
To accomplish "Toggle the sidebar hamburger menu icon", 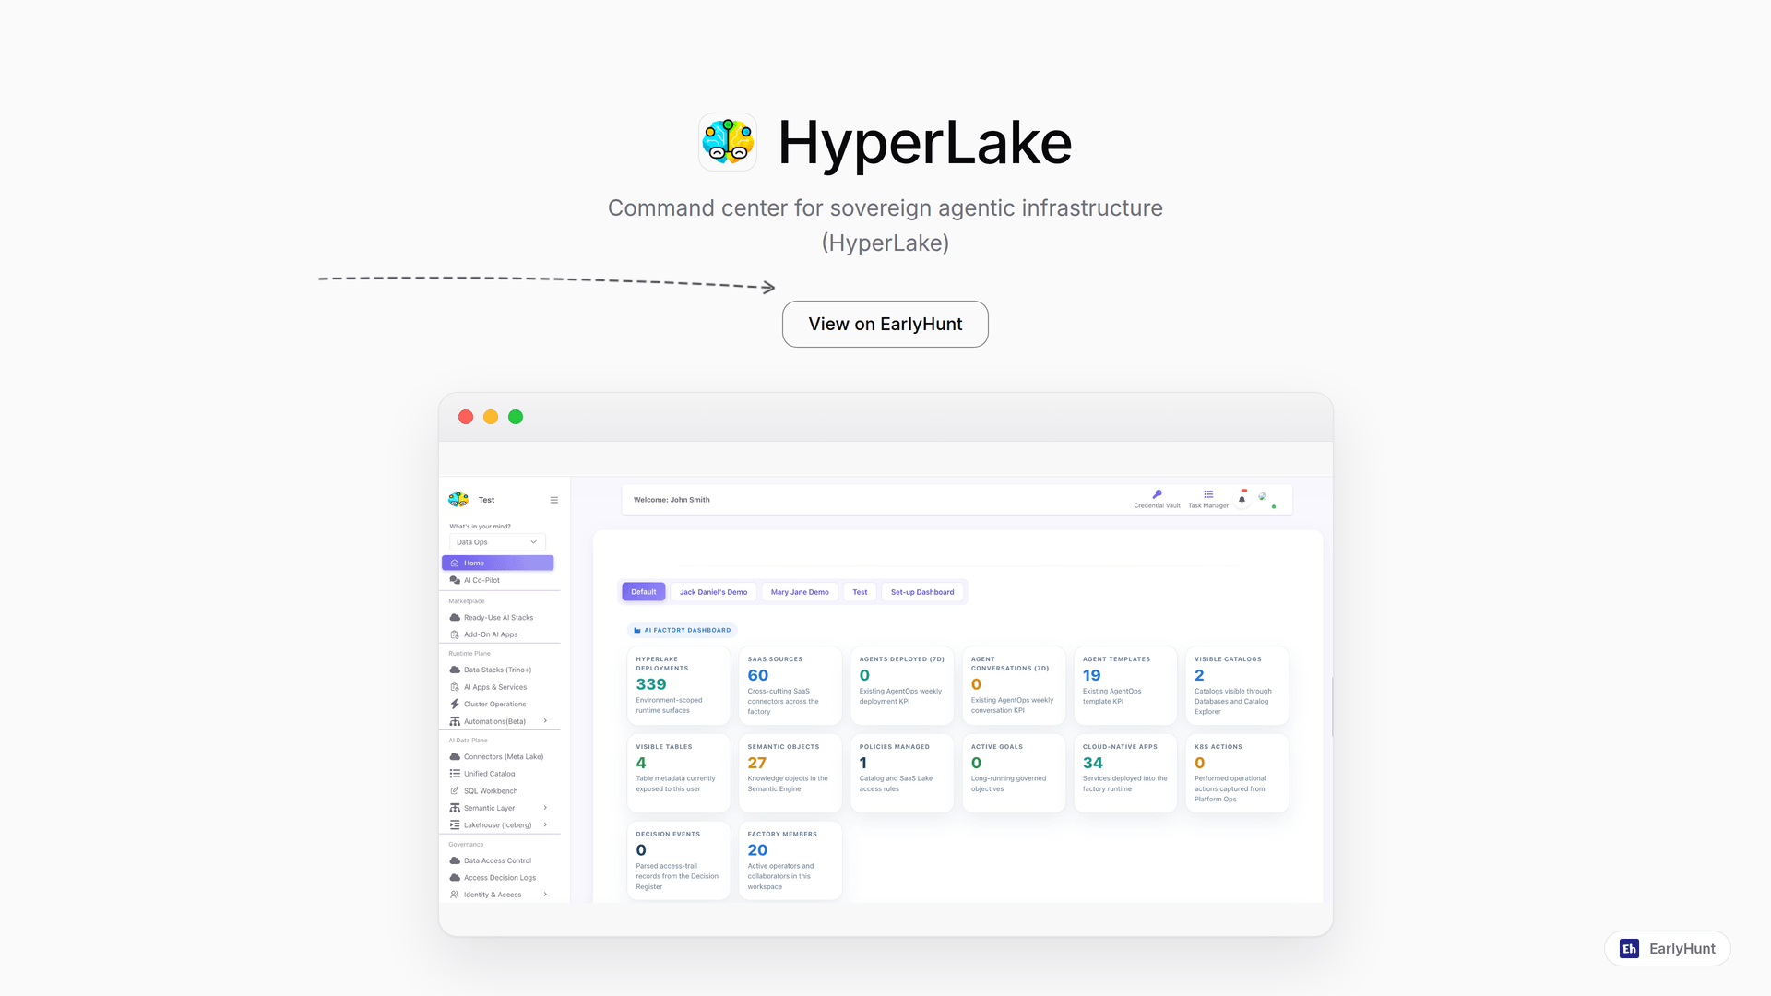I will 554,500.
